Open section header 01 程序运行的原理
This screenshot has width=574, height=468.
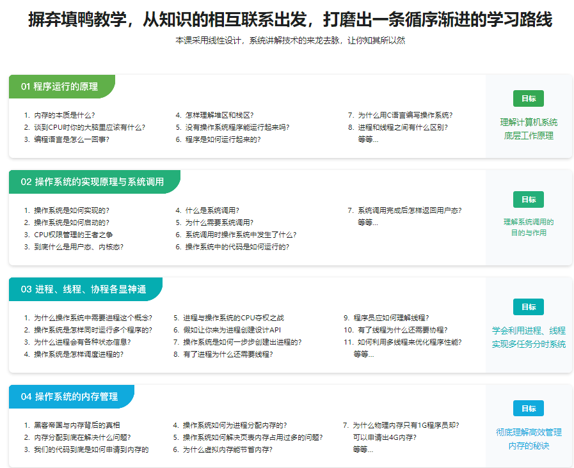point(61,85)
